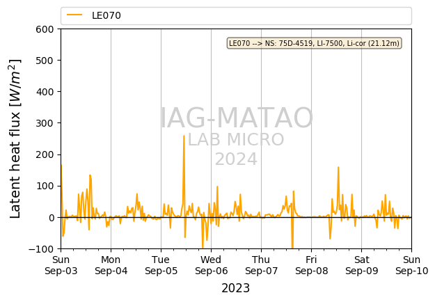The width and height of the screenshot is (435, 302).
Task: Click the Tue Sep-05 date label
Action: tap(161, 265)
